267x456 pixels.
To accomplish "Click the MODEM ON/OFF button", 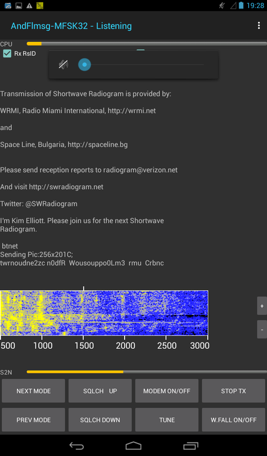I will (167, 391).
